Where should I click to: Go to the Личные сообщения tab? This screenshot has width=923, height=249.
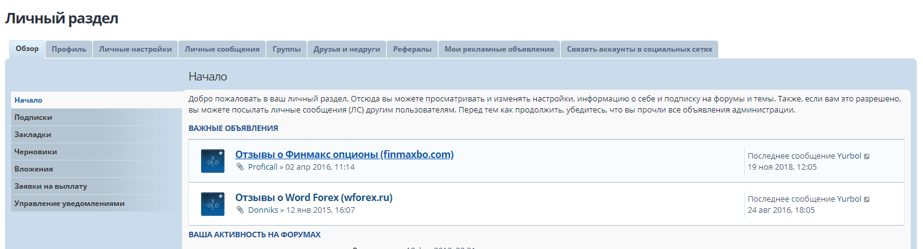click(222, 49)
